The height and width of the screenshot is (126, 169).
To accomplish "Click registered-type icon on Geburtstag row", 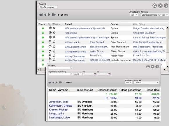I will (50, 32).
